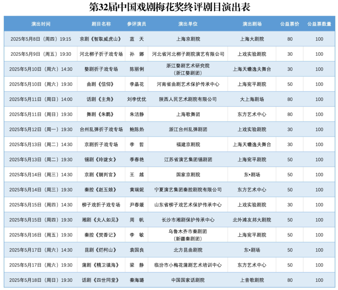Click the 中国国家话剧院 cell
This screenshot has width=338, height=290.
coord(188,280)
